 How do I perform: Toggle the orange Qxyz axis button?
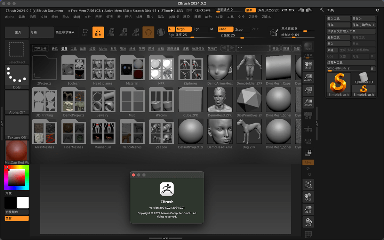pos(308,162)
